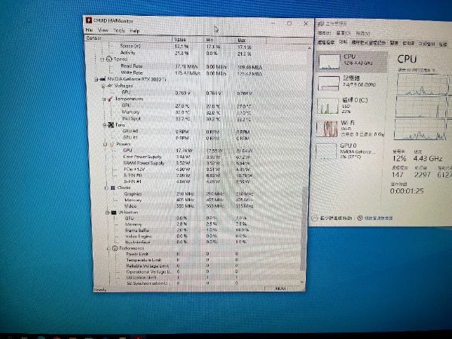Switch to the 效能 tab in Task Manager
This screenshot has height=339, width=452.
click(x=343, y=42)
